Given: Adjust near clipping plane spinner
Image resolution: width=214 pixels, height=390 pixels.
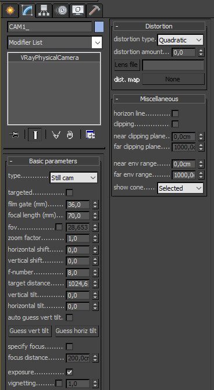Looking at the screenshot, I should tap(201, 137).
